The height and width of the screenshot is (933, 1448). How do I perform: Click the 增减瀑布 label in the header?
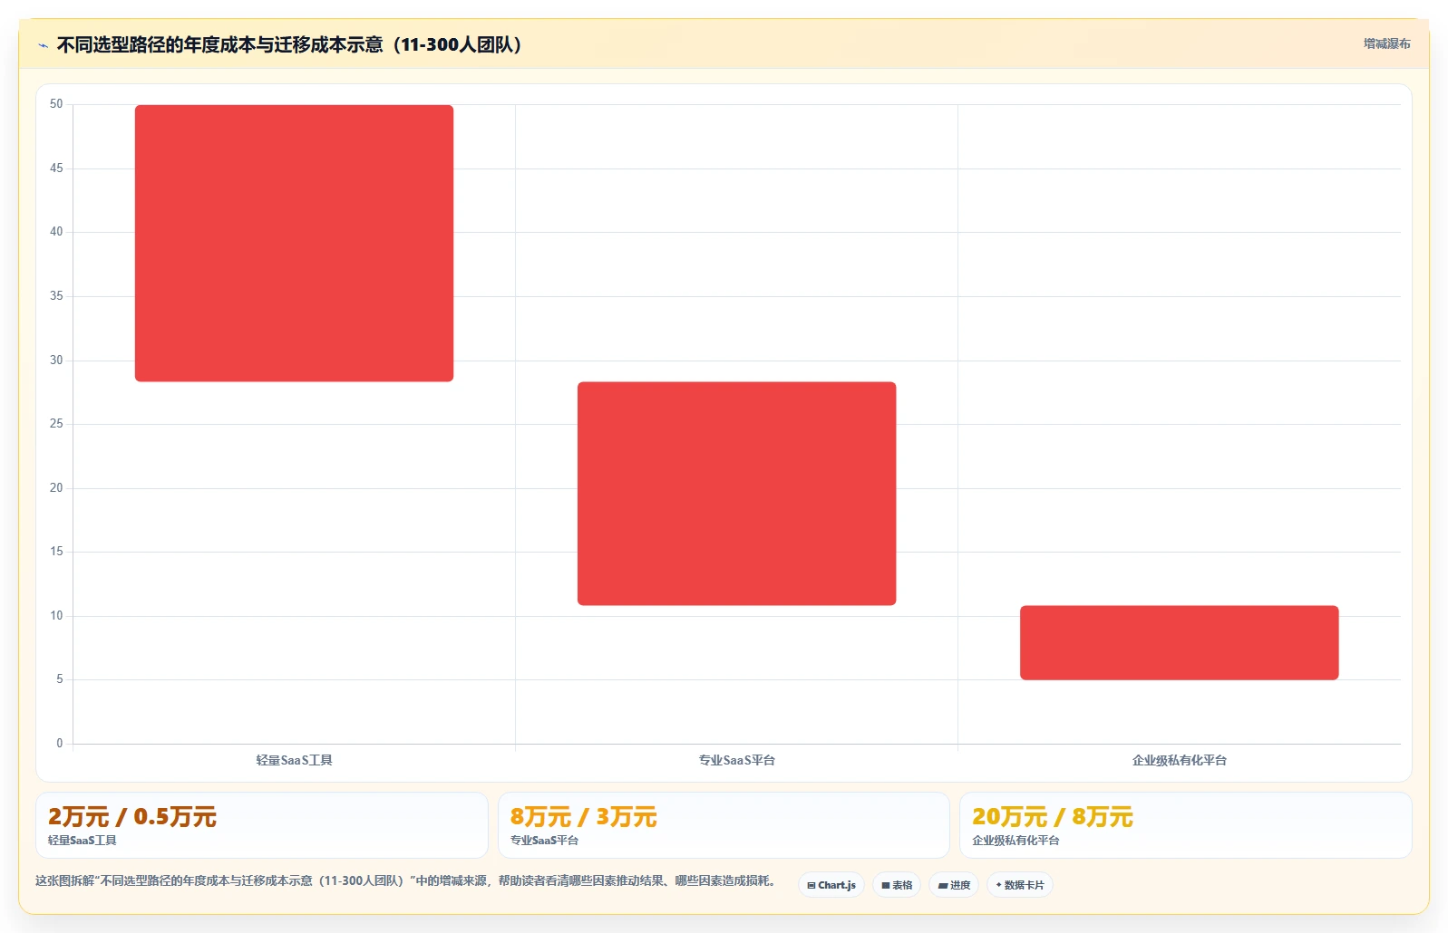coord(1386,43)
